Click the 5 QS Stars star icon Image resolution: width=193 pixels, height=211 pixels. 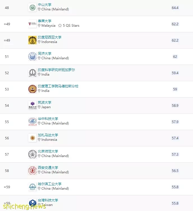click(60, 26)
